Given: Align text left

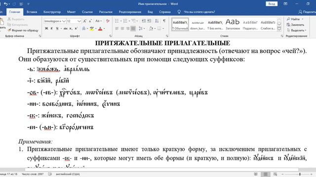Looking at the screenshot, I should click(117, 29).
